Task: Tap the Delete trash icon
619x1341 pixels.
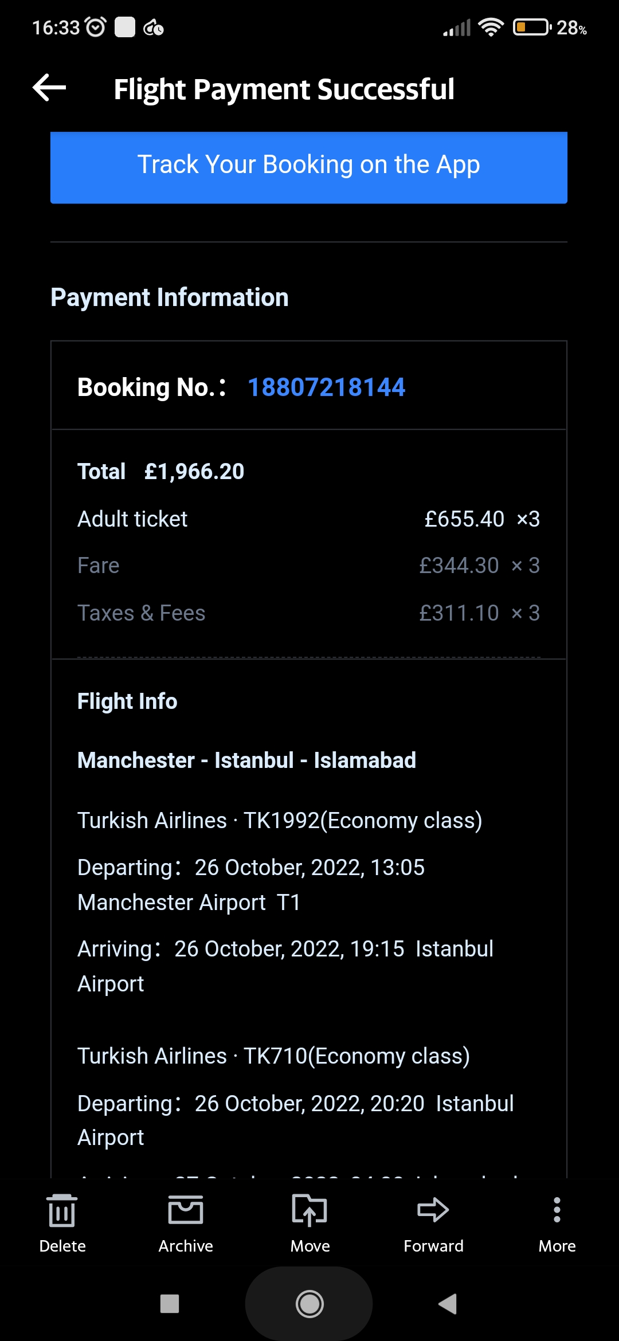Action: [x=62, y=1211]
